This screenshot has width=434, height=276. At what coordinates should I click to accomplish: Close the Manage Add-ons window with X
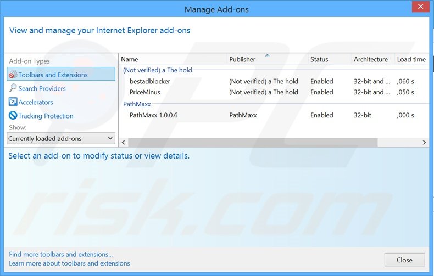(420, 7)
